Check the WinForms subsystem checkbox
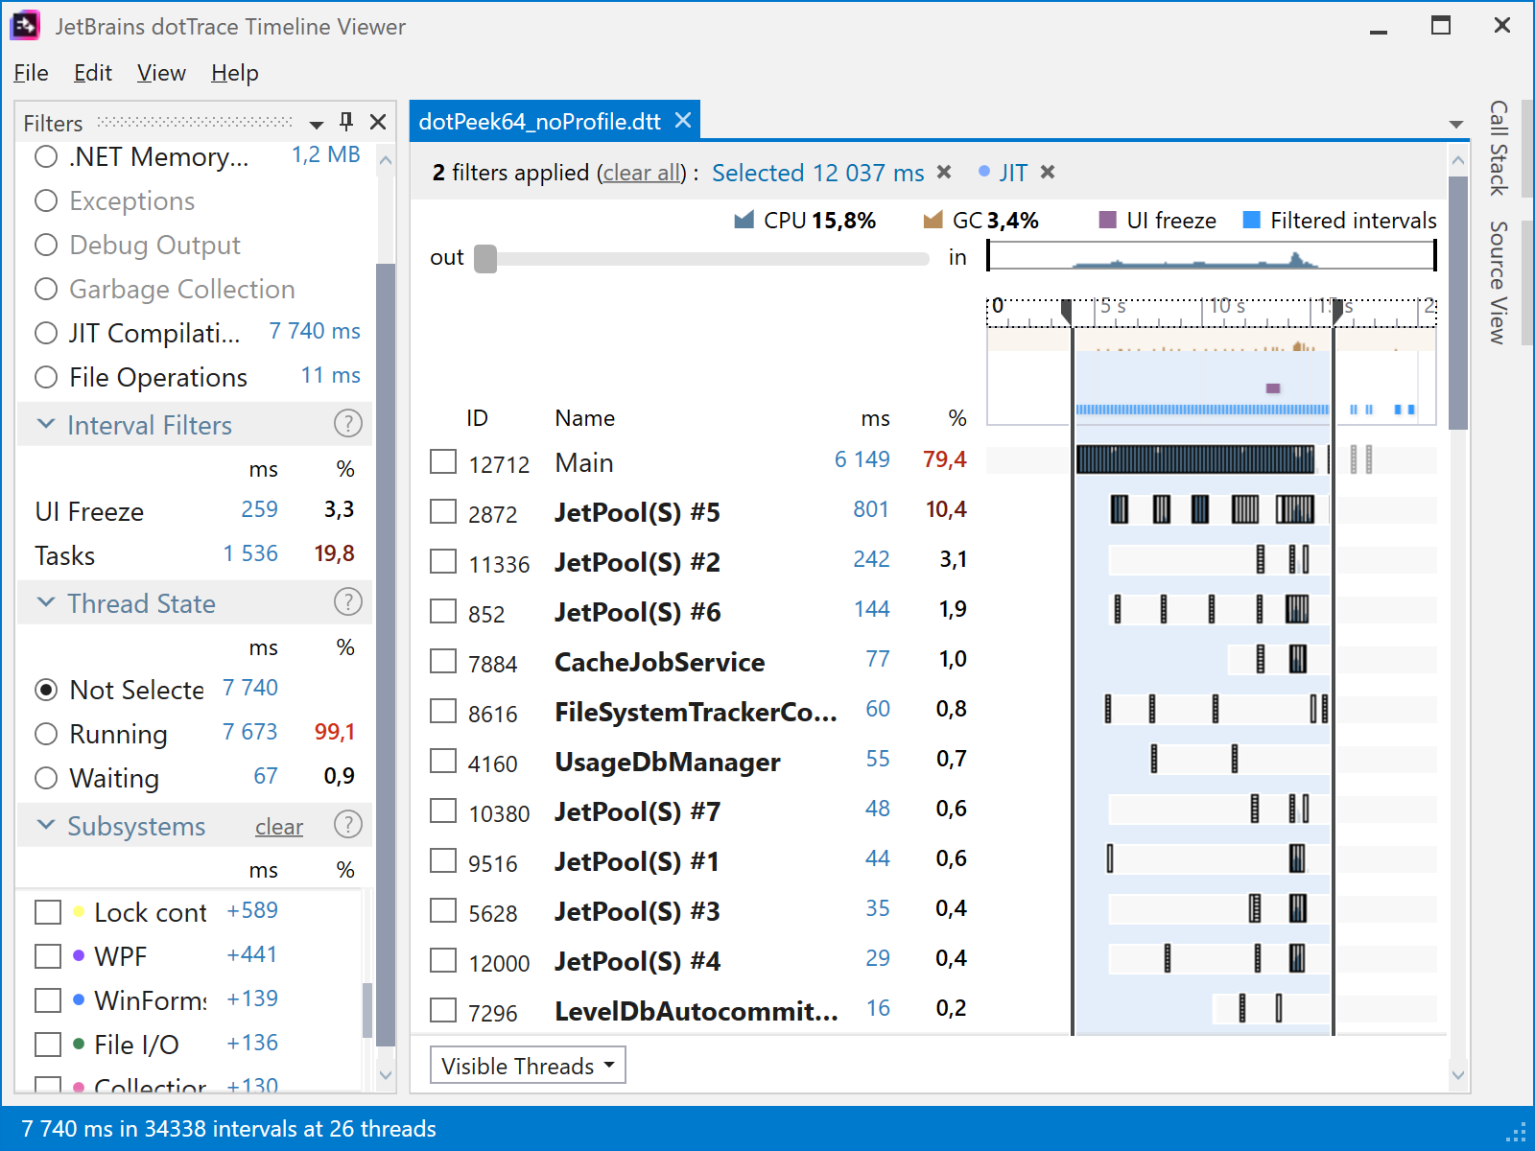1535x1151 pixels. (48, 1000)
